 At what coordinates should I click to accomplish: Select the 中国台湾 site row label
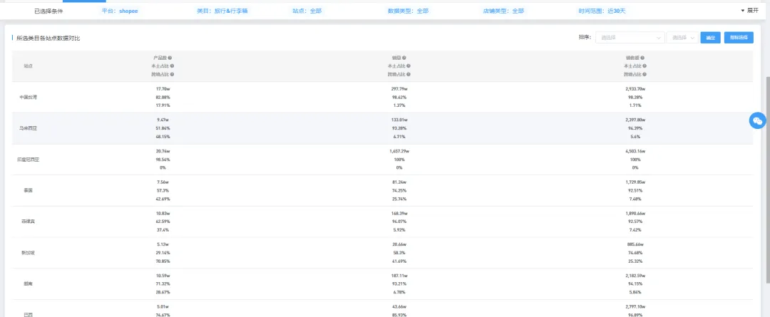[28, 97]
